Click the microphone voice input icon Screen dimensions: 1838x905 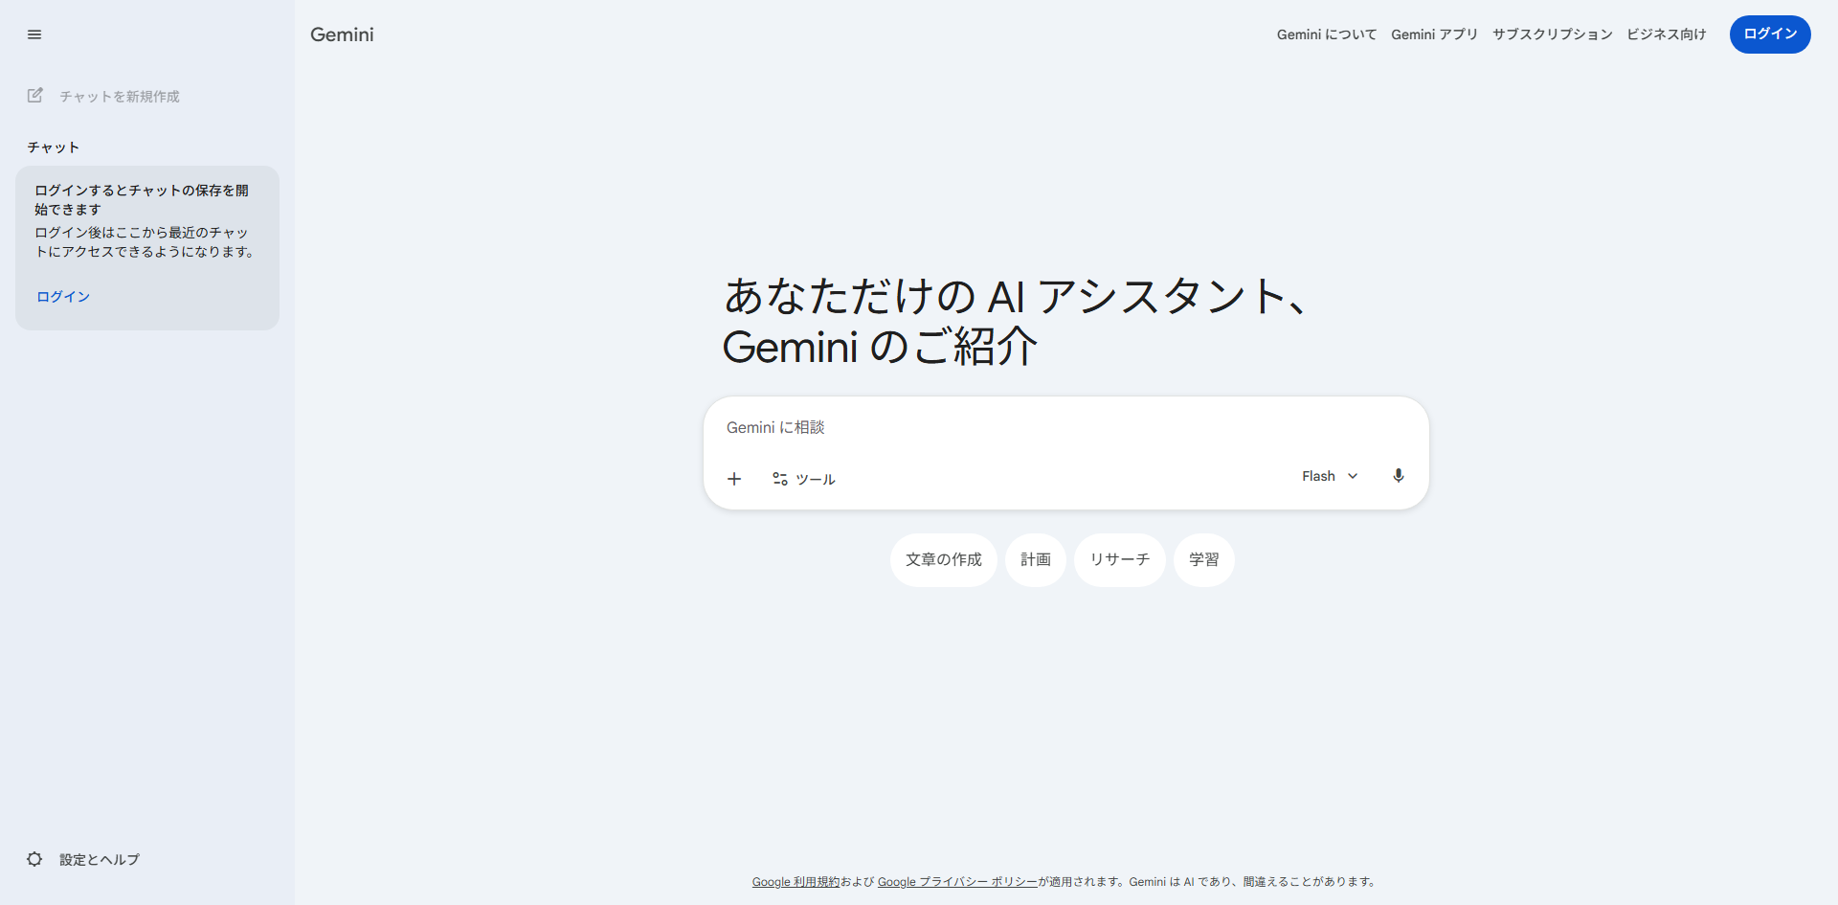1399,476
